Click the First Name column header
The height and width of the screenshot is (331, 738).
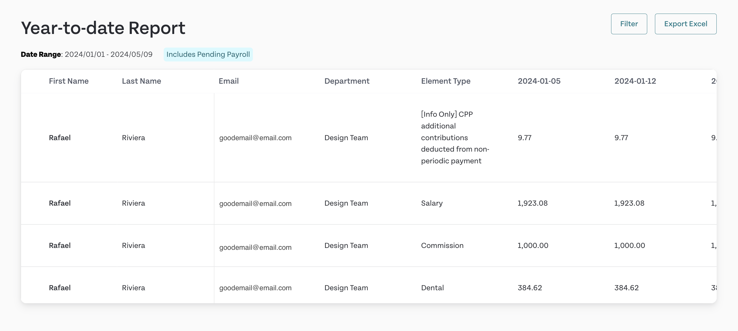tap(69, 81)
